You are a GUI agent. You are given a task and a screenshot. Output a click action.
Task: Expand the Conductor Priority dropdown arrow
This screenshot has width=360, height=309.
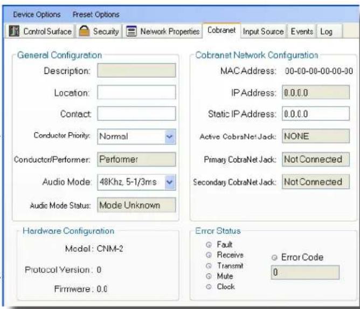coord(170,136)
